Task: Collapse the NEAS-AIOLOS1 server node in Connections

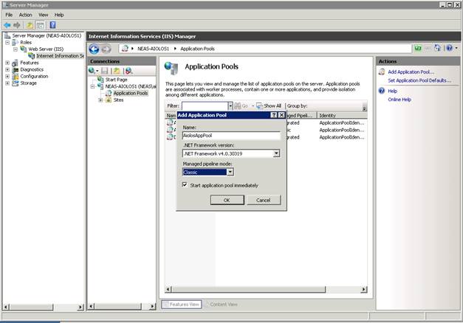Action: point(92,86)
